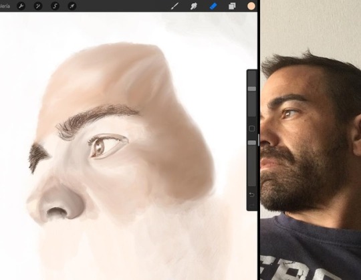Click the brush opacity slider handle
The image size is (361, 280).
[x=252, y=143]
